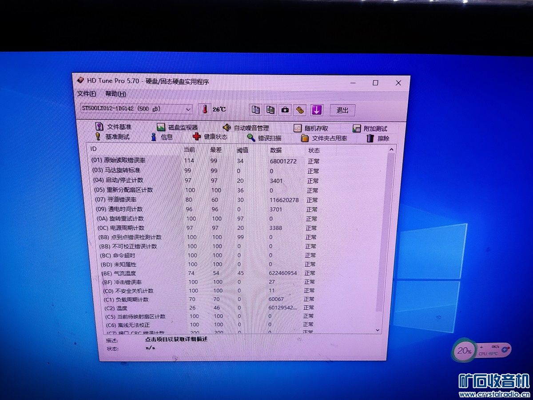Click the second copy-screenshot toolbar icon
The height and width of the screenshot is (400, 533).
click(270, 110)
